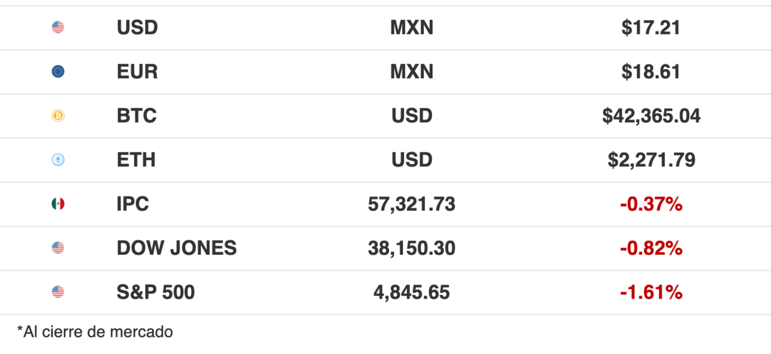Image resolution: width=771 pixels, height=354 pixels.
Task: Click the ETH ticker label
Action: coord(136,160)
